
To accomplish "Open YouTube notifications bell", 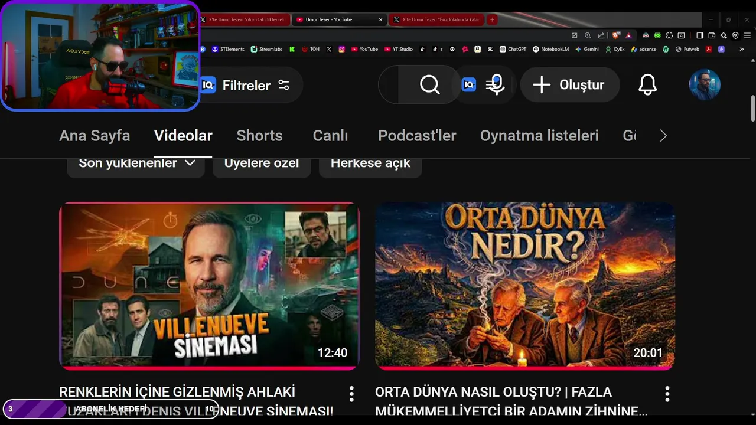I will (x=647, y=85).
